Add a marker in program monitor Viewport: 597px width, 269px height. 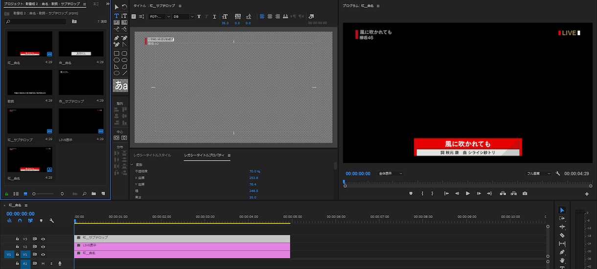pyautogui.click(x=411, y=193)
